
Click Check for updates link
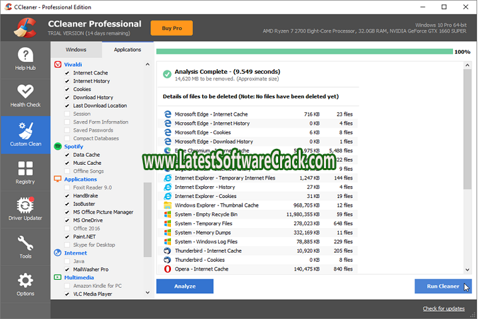click(x=444, y=308)
